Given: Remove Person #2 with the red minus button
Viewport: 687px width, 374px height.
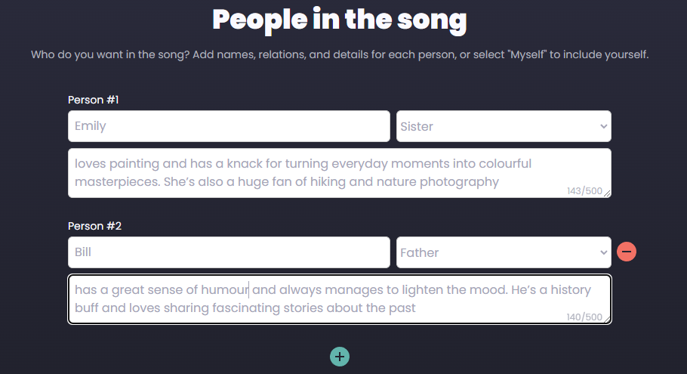Looking at the screenshot, I should 627,252.
